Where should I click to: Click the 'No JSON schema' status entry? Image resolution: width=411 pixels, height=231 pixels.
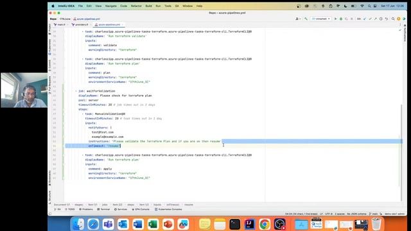click(356, 214)
